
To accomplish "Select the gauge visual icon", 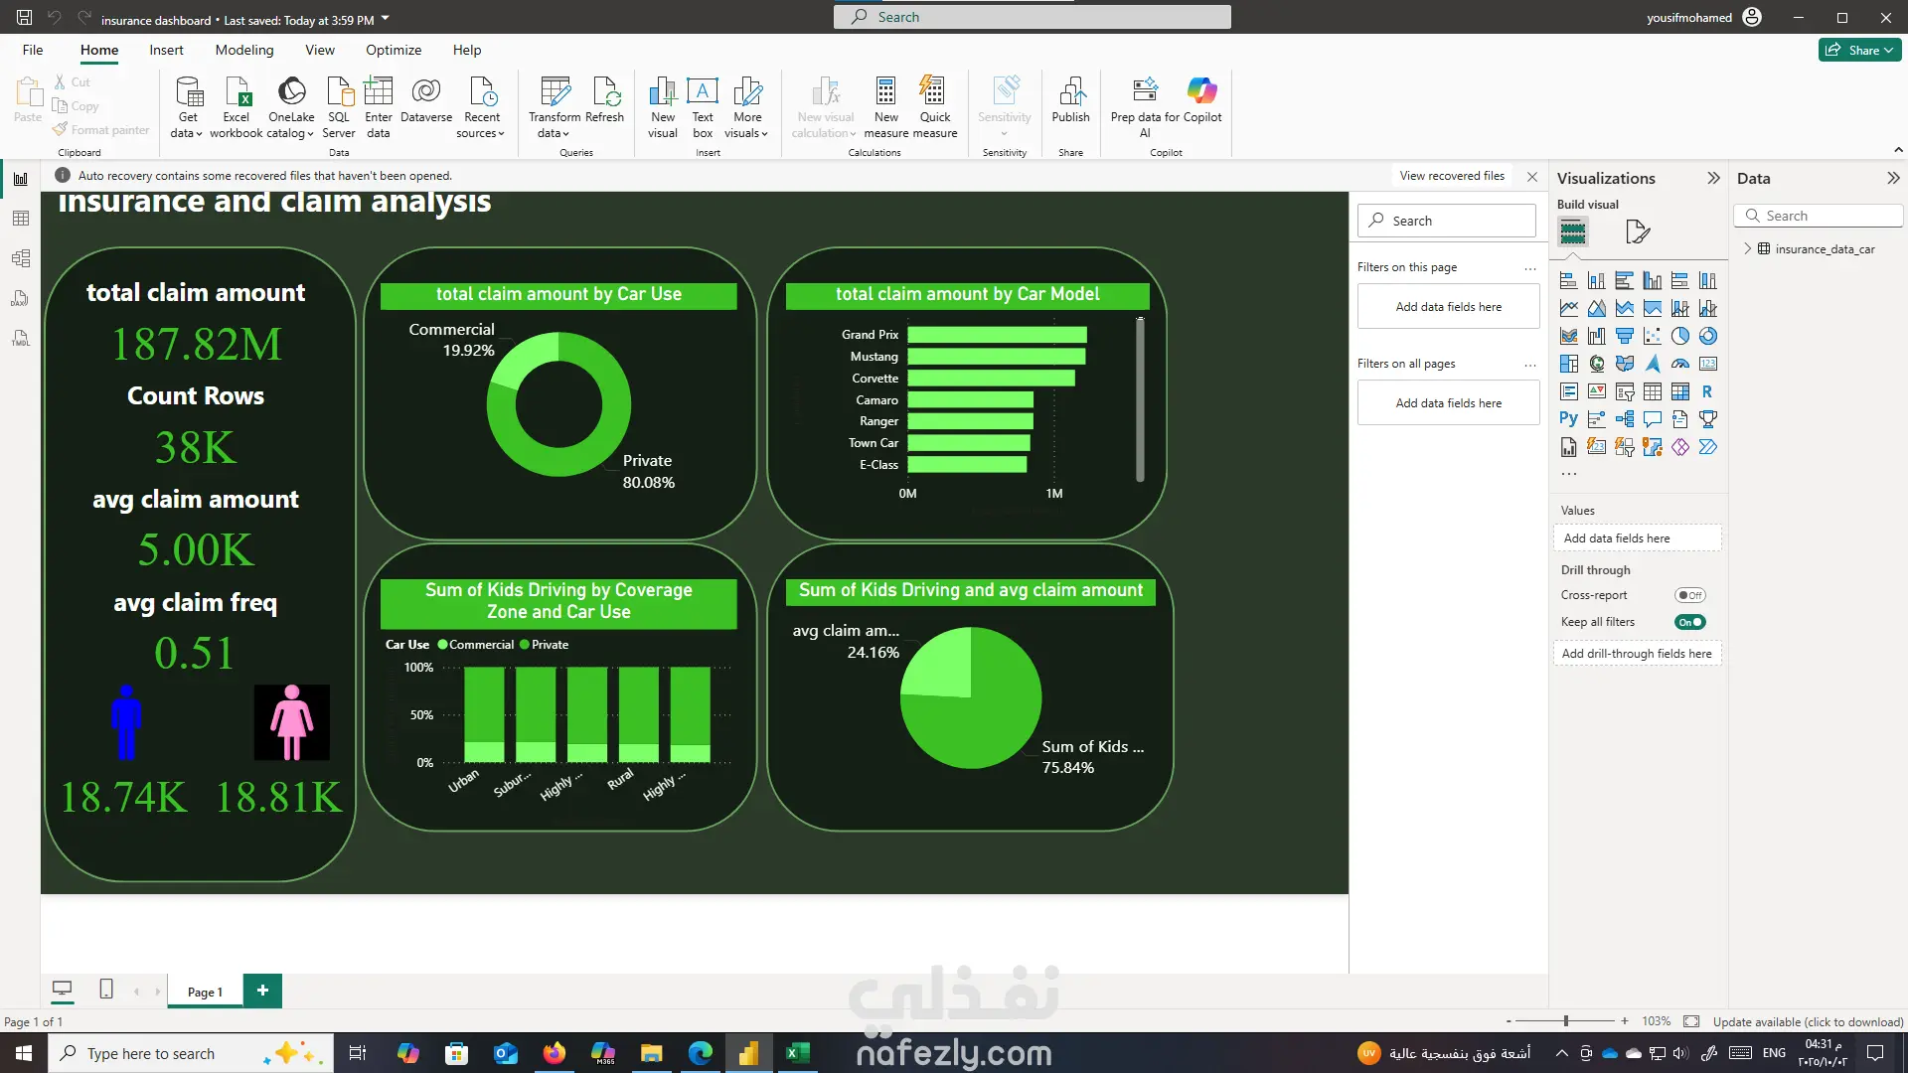I will (x=1679, y=364).
